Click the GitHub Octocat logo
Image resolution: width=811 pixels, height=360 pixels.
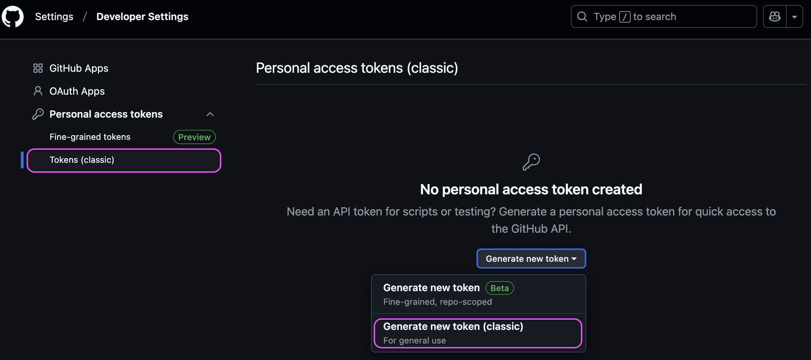pyautogui.click(x=13, y=16)
